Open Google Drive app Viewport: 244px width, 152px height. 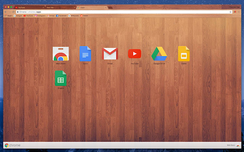click(159, 54)
